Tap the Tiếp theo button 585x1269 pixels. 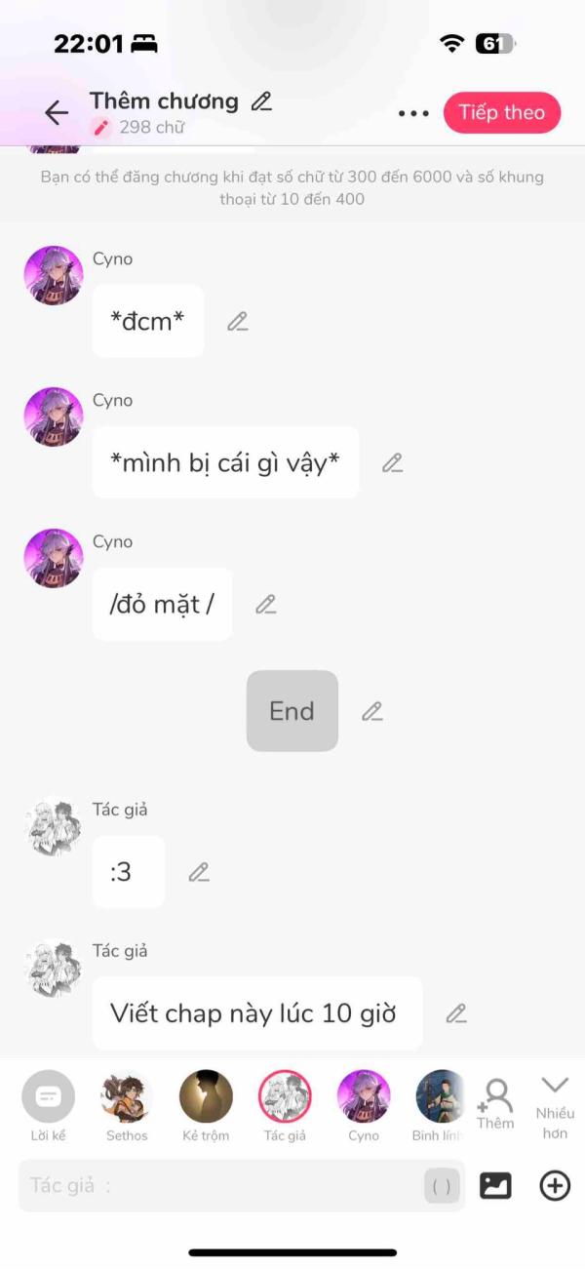tap(502, 112)
